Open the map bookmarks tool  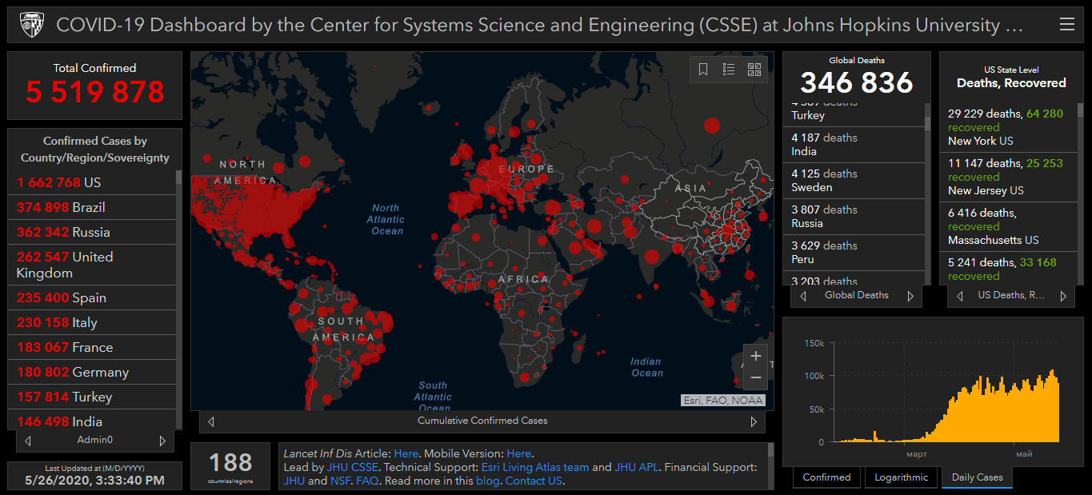tap(703, 70)
